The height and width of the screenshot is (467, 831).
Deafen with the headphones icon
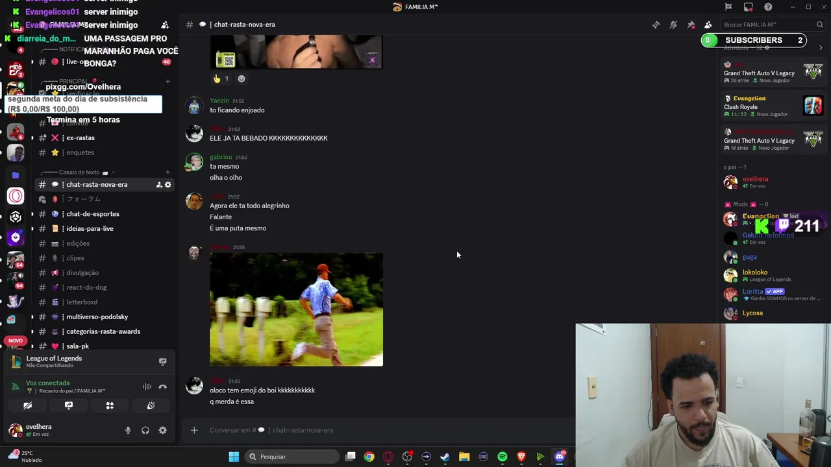point(145,431)
